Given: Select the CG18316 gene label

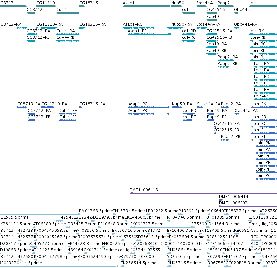Looking at the screenshot, I should click(x=89, y=3).
